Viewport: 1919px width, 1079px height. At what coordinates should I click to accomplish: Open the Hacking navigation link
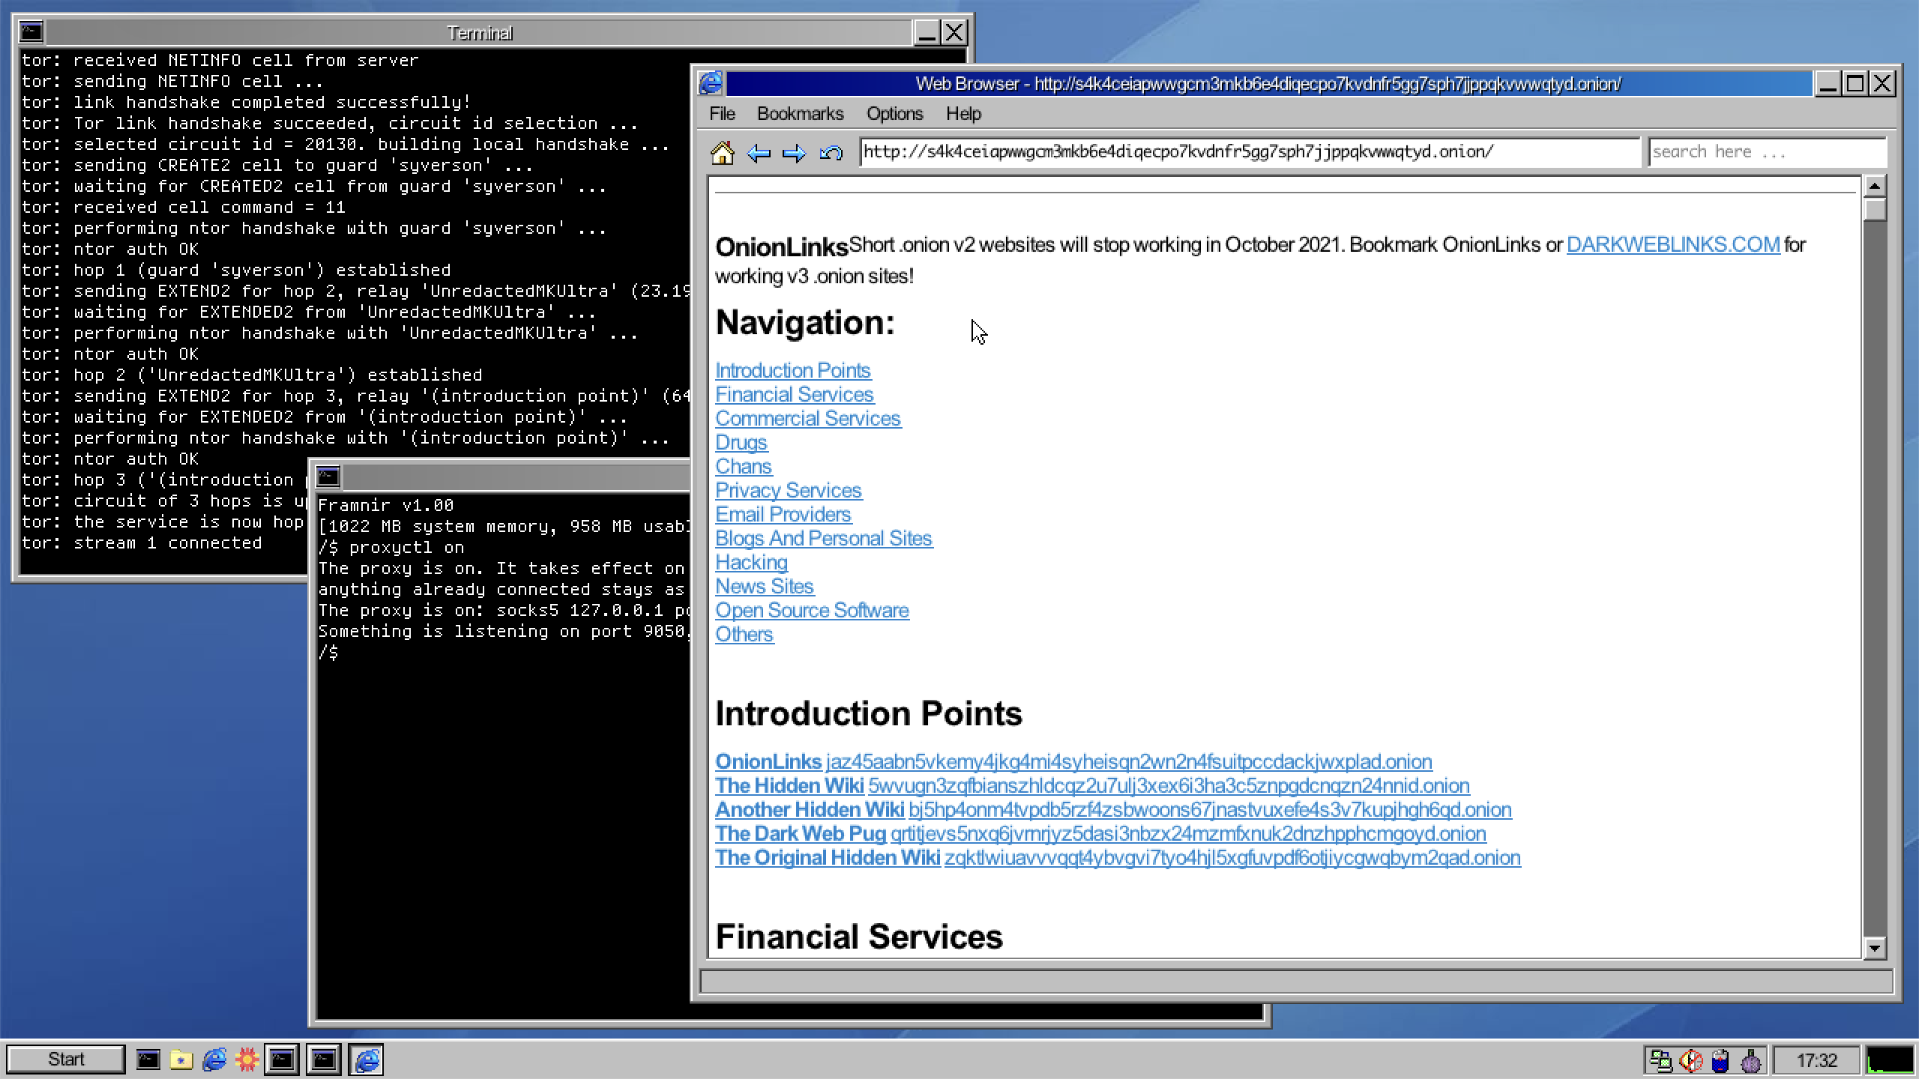751,563
